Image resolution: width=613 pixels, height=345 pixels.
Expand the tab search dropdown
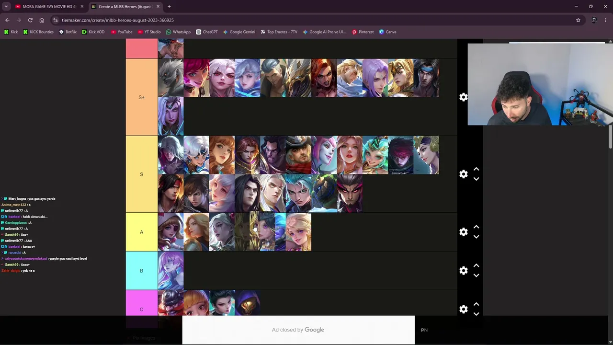pos(6,6)
